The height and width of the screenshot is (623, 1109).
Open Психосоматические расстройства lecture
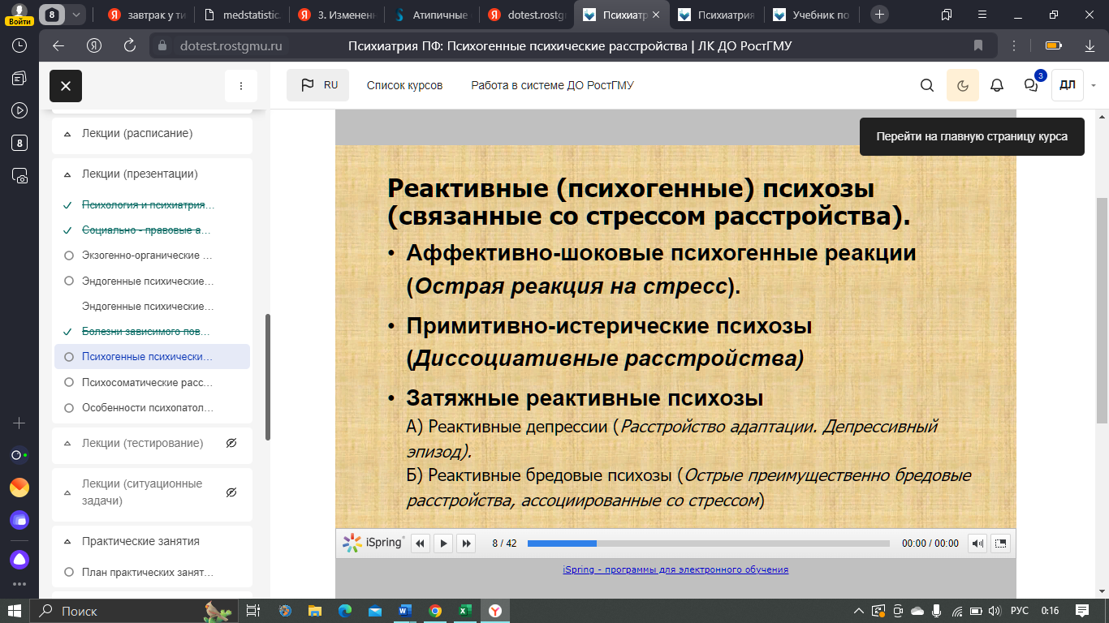coord(148,382)
